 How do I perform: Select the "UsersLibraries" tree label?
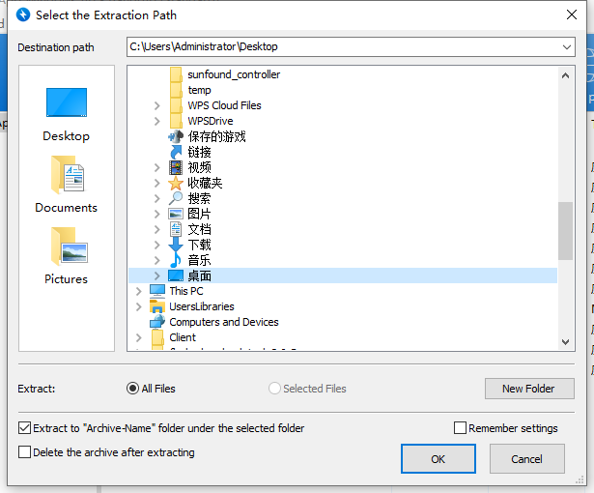click(202, 306)
